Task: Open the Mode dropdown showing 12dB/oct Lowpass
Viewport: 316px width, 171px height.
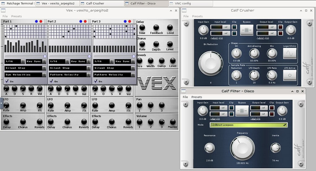Action: 249,125
